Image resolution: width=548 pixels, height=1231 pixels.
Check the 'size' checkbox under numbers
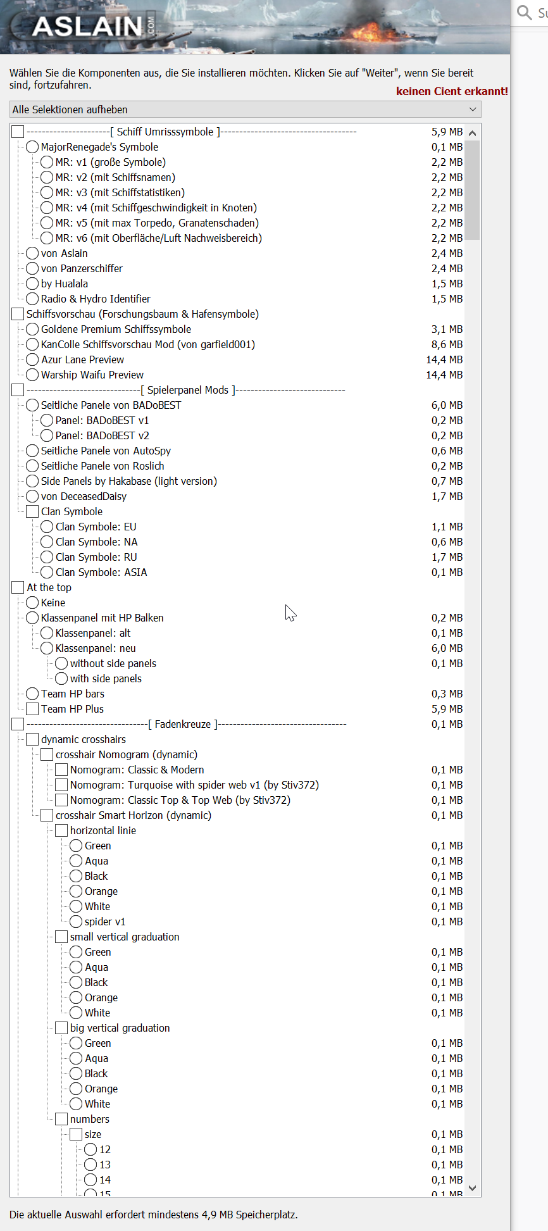(x=76, y=1134)
